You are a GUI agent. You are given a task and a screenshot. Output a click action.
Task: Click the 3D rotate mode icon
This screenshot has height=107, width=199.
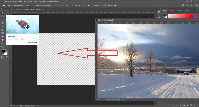(102, 5)
